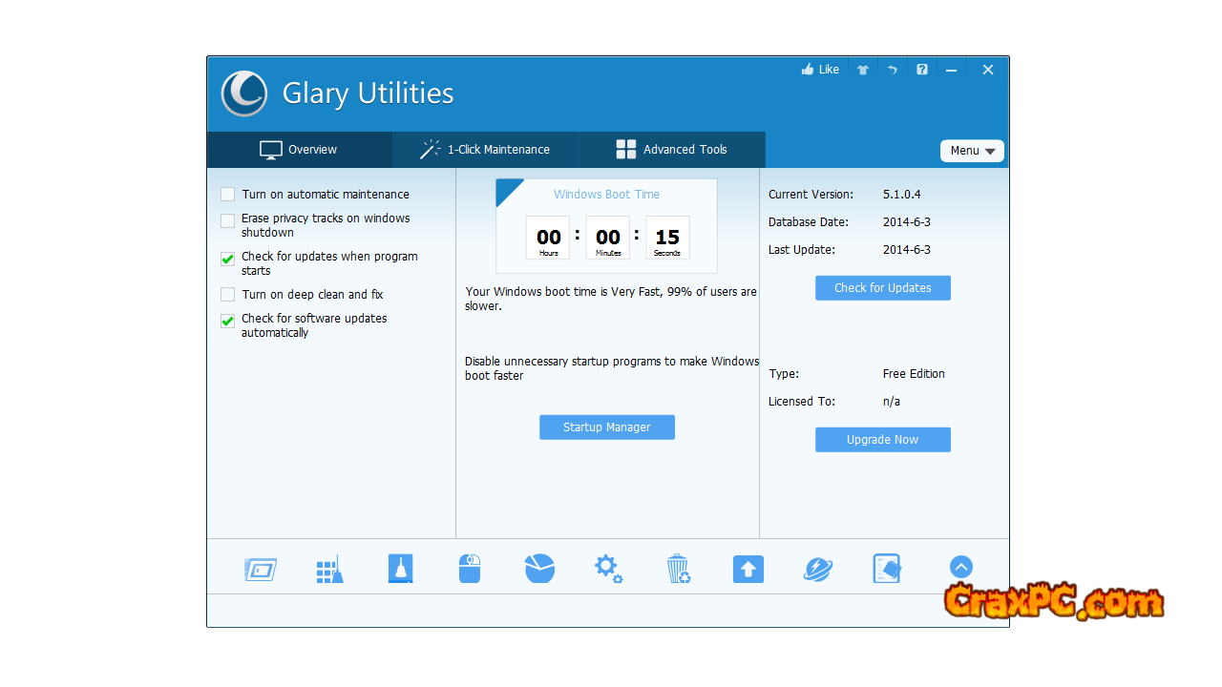The height and width of the screenshot is (687, 1222).
Task: Click the upward arrow Software Update icon
Action: click(748, 570)
